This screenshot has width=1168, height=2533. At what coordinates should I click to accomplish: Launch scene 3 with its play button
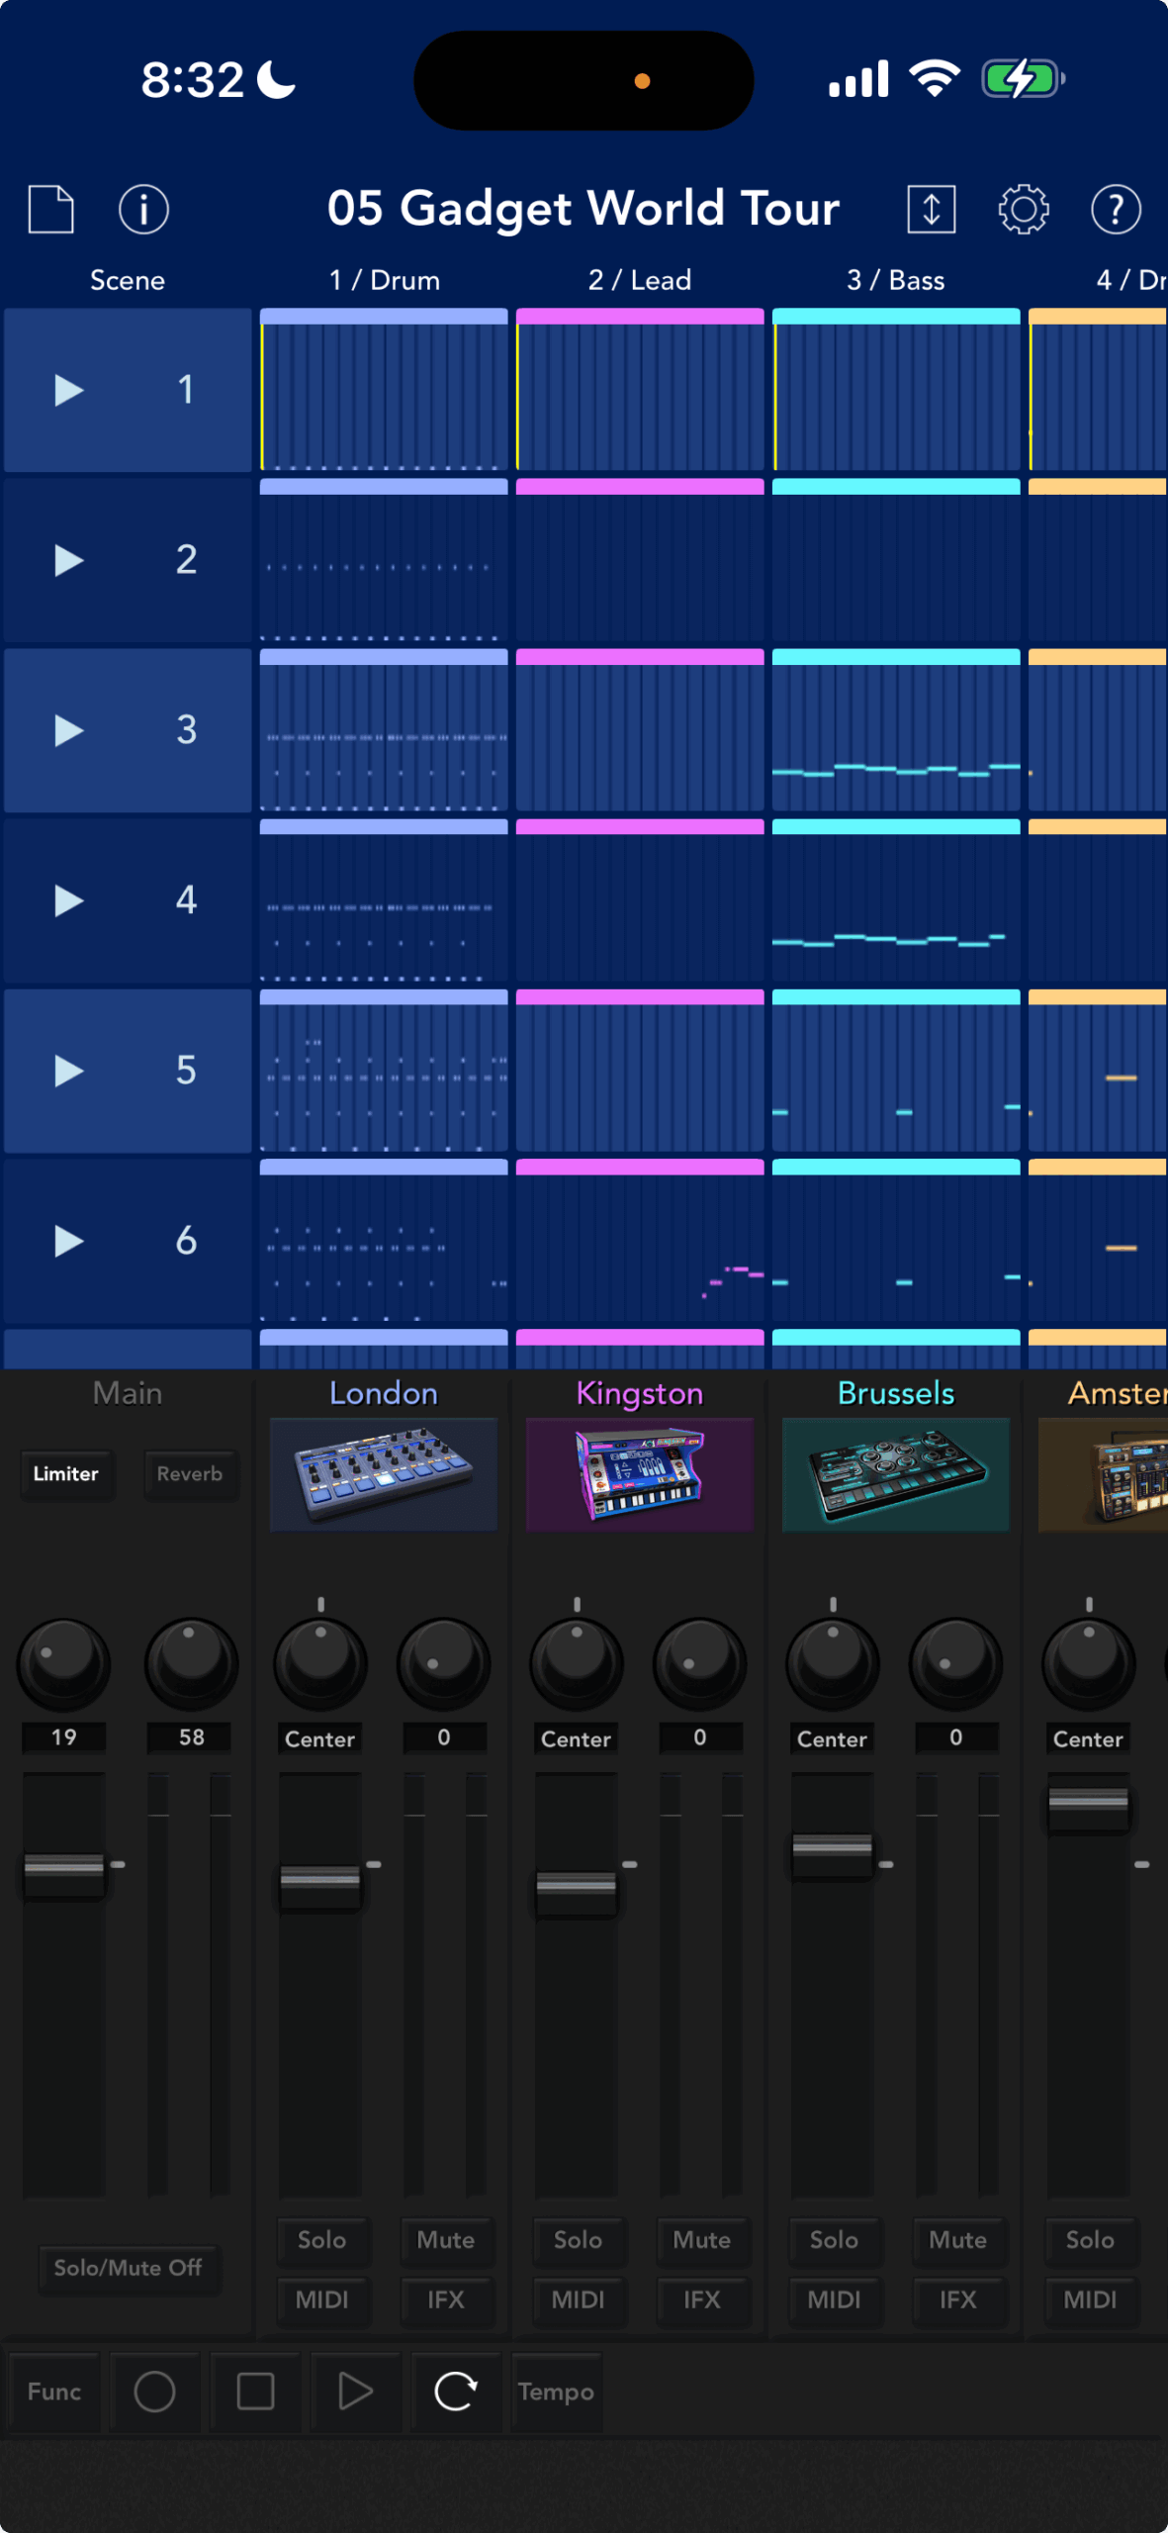pos(68,730)
